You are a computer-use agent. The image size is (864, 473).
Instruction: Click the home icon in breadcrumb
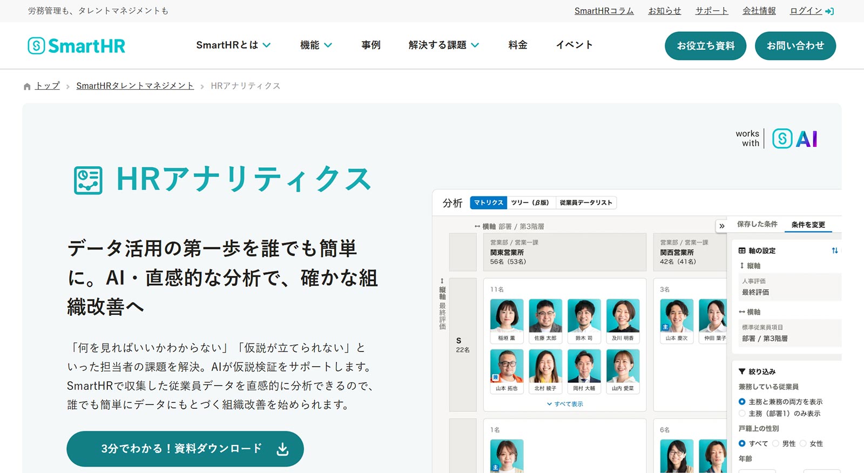27,86
